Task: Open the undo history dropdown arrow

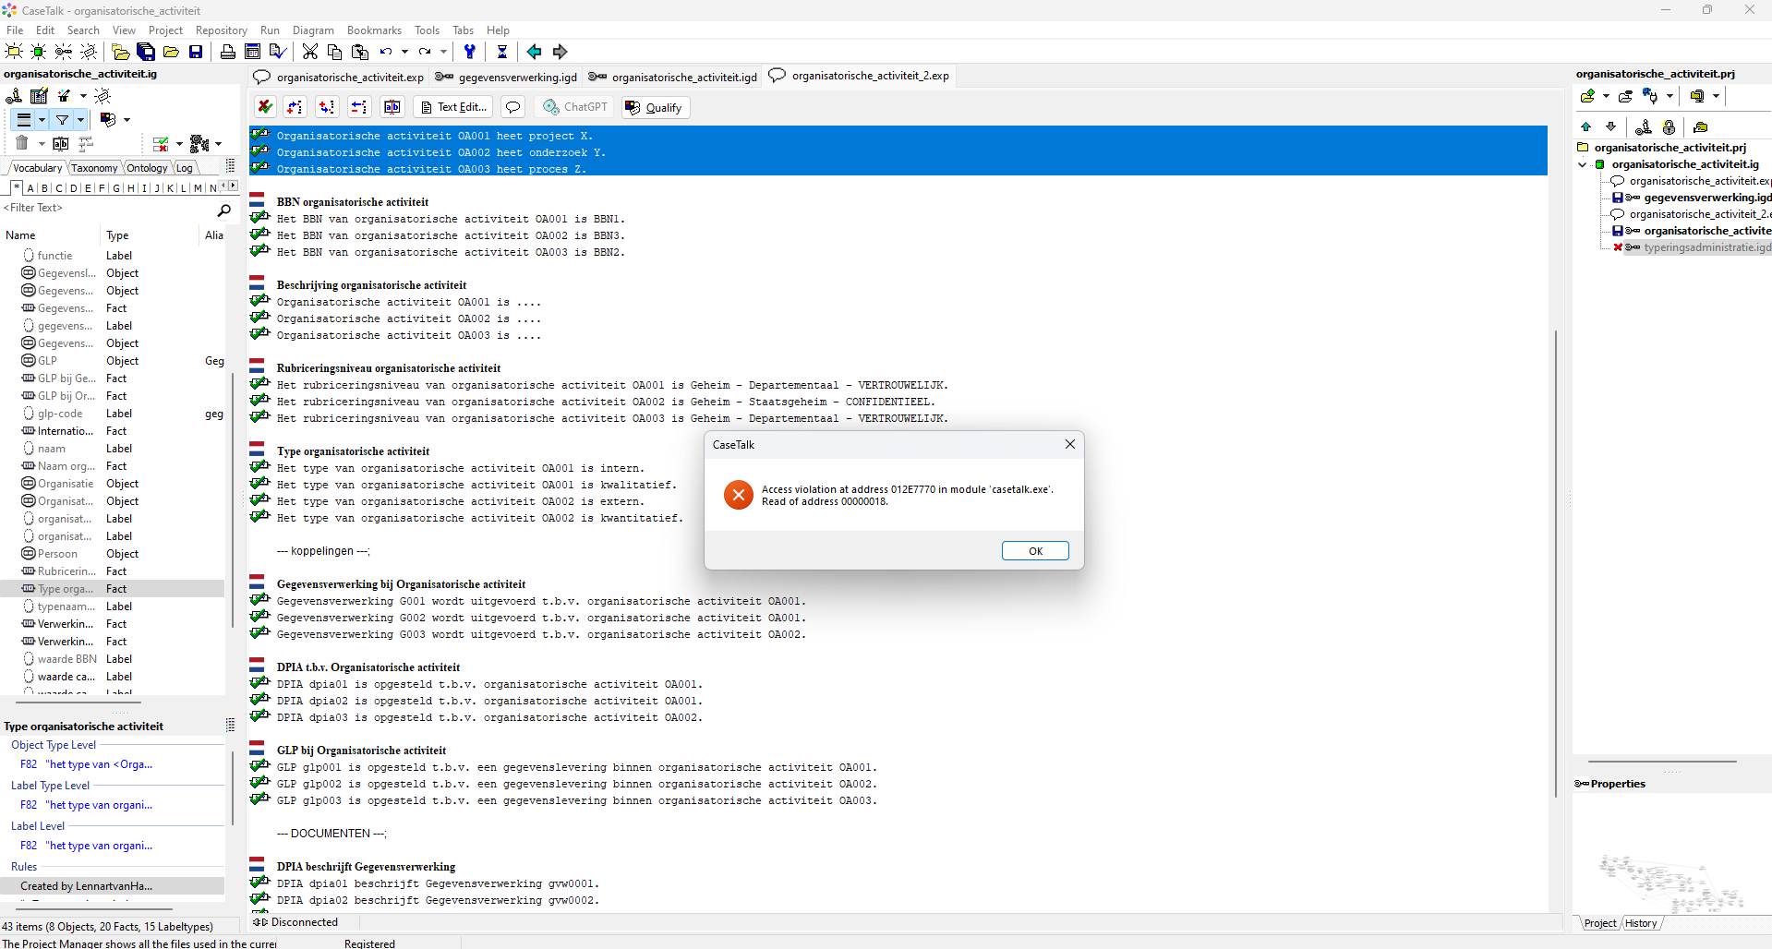Action: click(404, 52)
